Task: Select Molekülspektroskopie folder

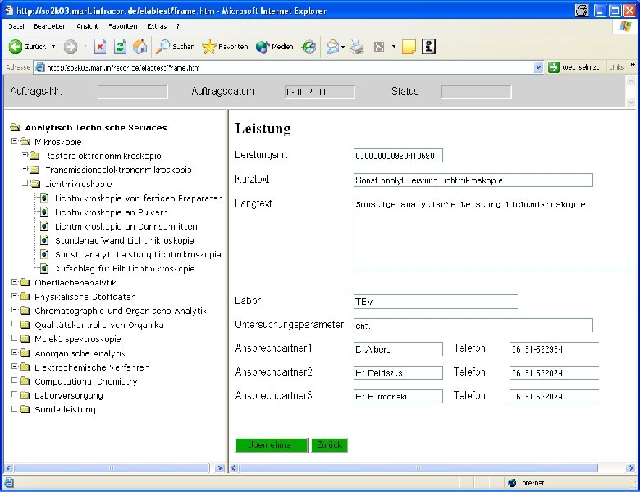Action: [x=78, y=339]
